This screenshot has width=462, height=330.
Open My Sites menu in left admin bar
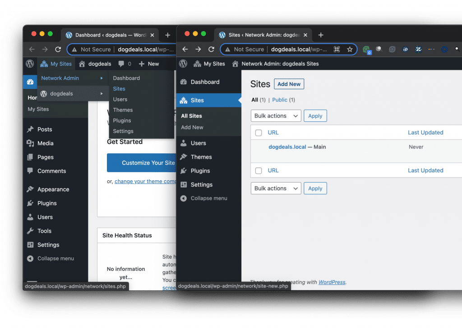(x=56, y=64)
